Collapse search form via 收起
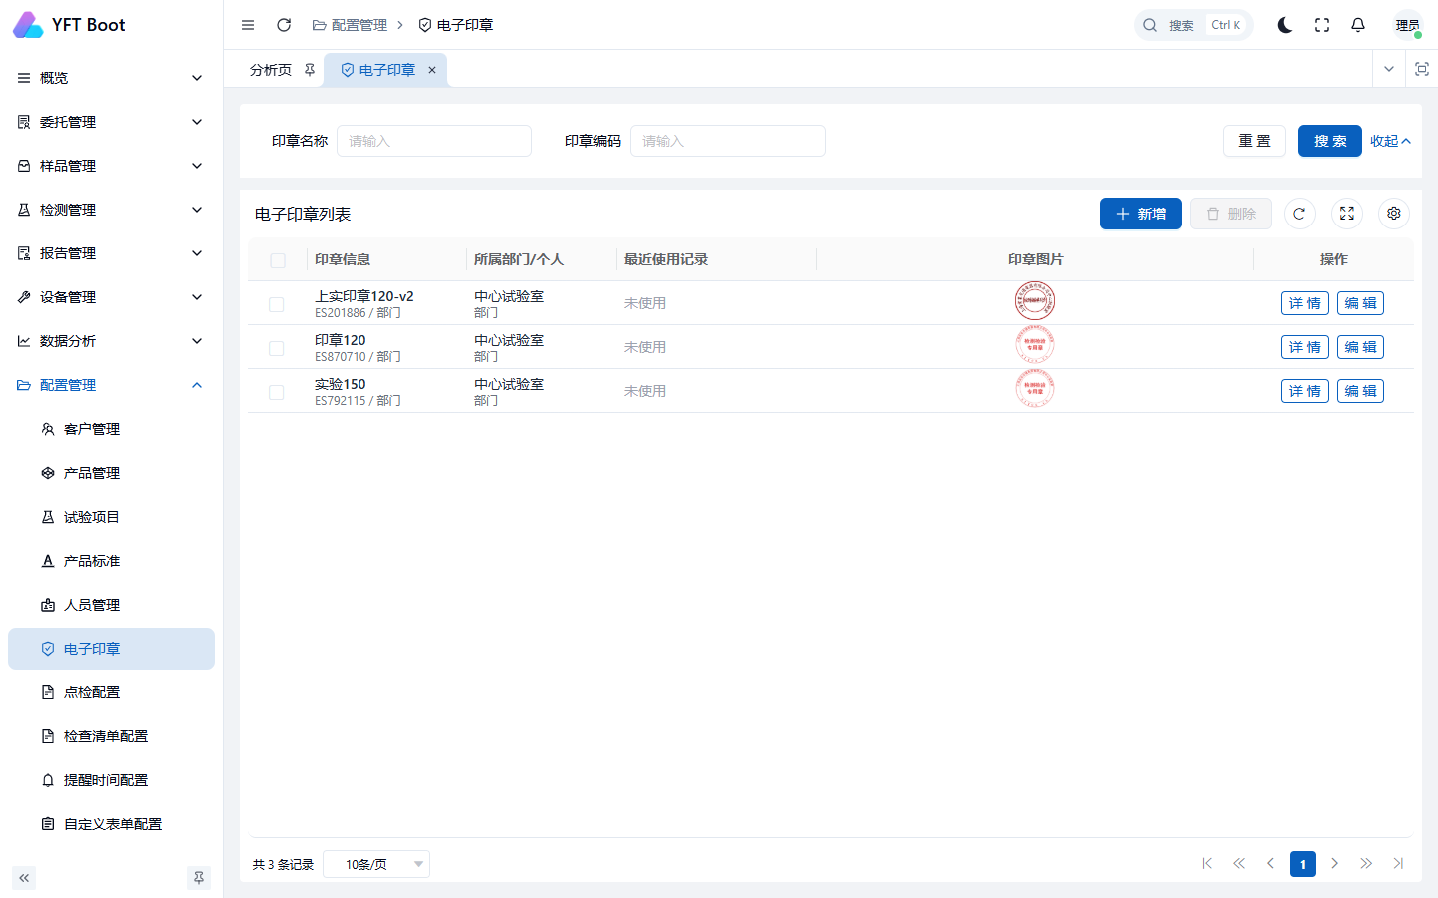Screen dimensions: 1438x898 point(1390,141)
